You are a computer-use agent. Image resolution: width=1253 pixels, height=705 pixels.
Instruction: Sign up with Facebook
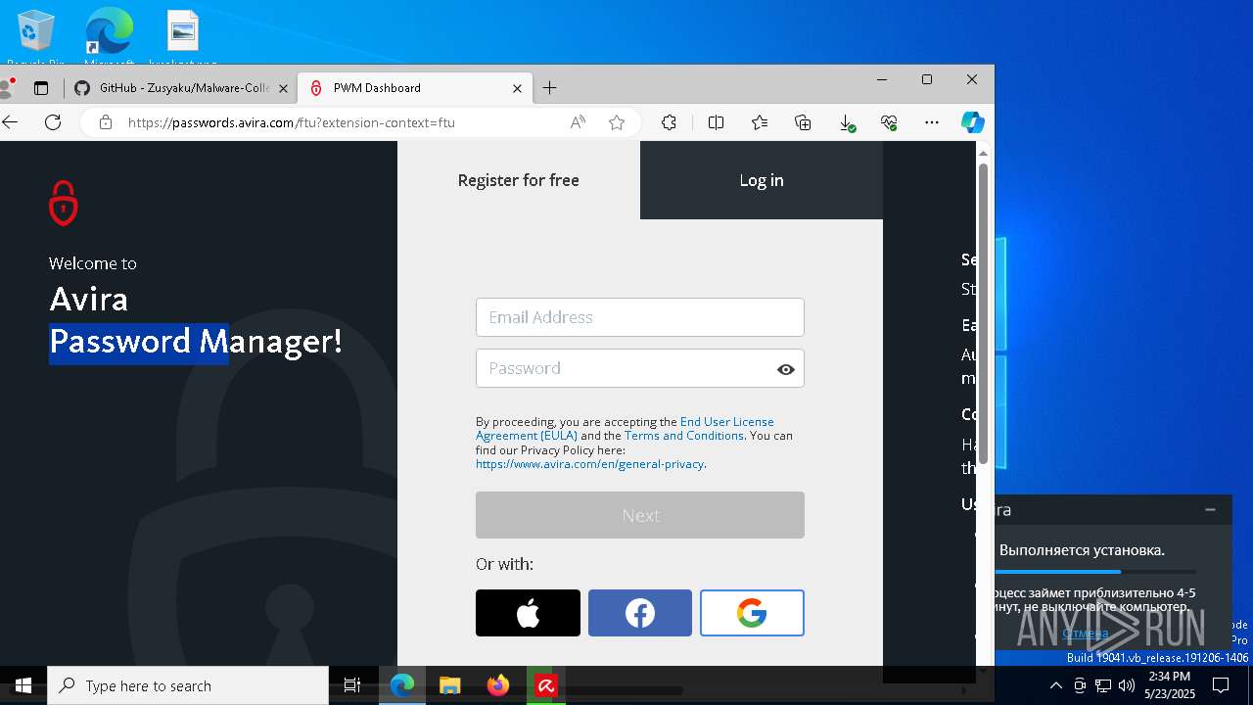(x=640, y=613)
